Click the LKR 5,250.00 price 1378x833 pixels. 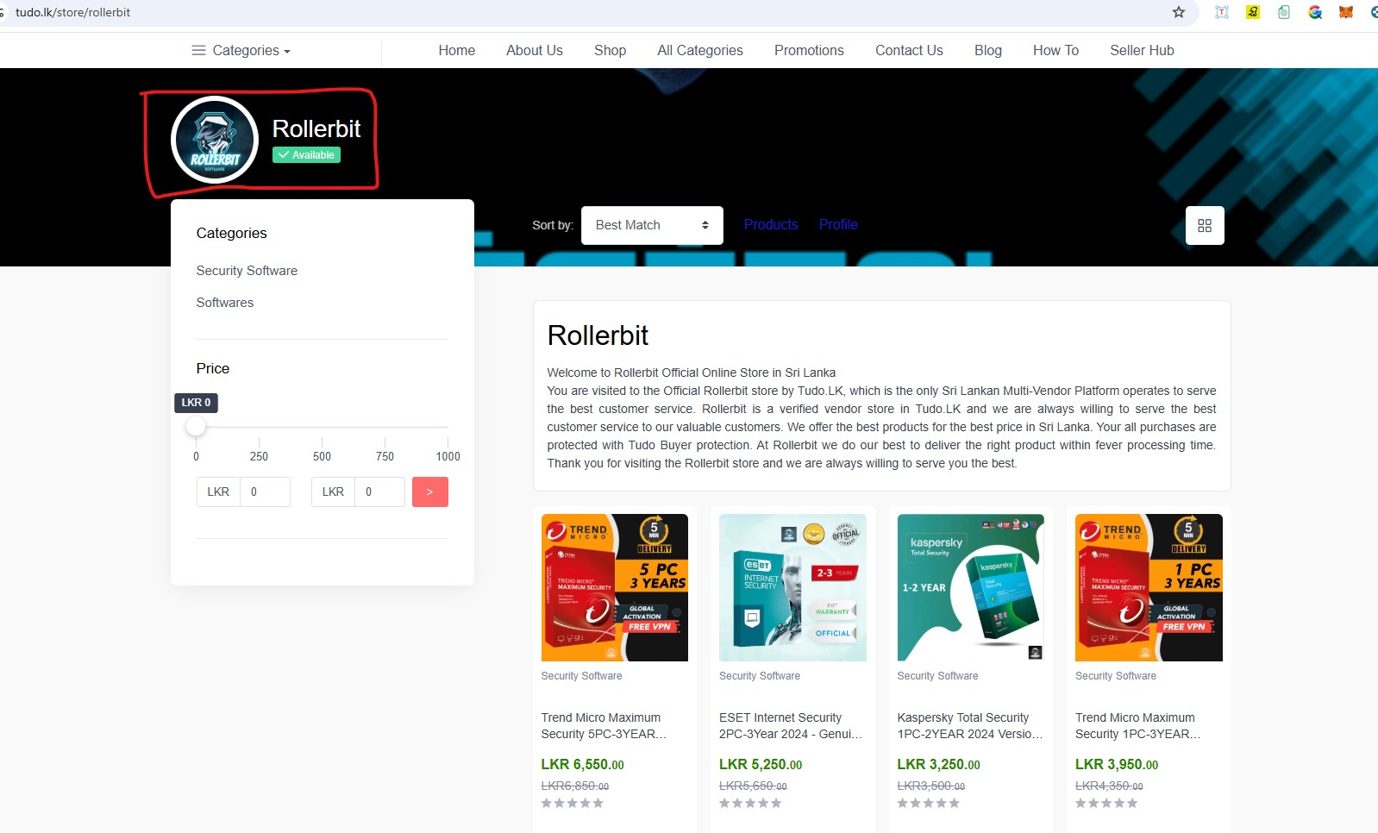tap(761, 765)
